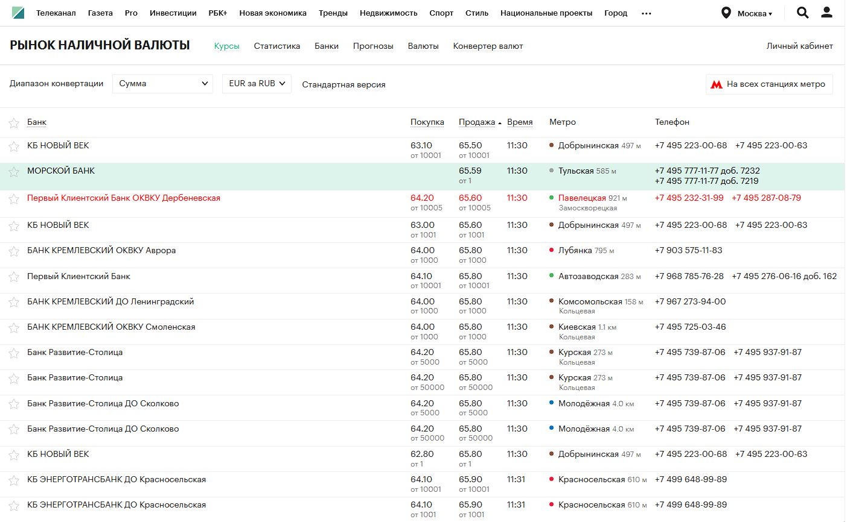This screenshot has width=847, height=522.
Task: Click the Киевская metro station
Action: click(577, 327)
